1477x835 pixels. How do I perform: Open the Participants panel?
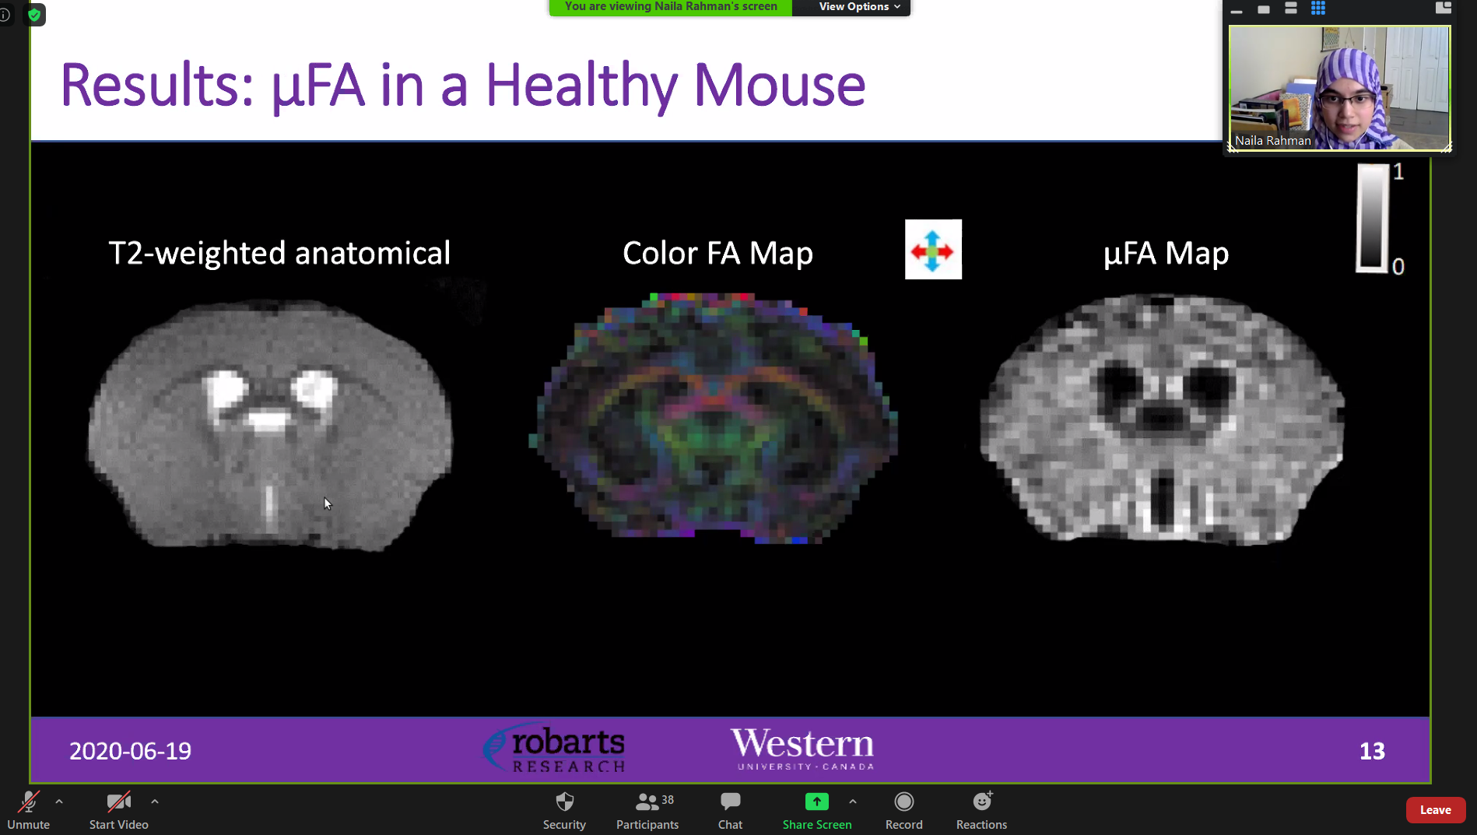point(647,809)
